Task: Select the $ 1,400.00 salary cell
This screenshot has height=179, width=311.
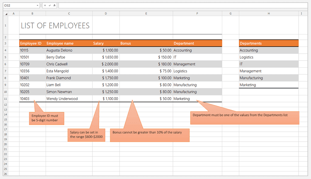Action: coord(106,71)
